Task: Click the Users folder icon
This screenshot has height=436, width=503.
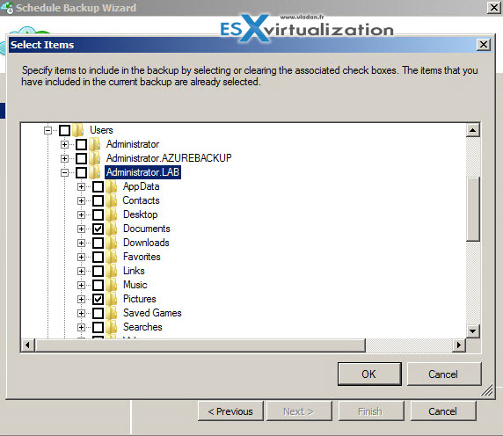Action: coord(78,130)
